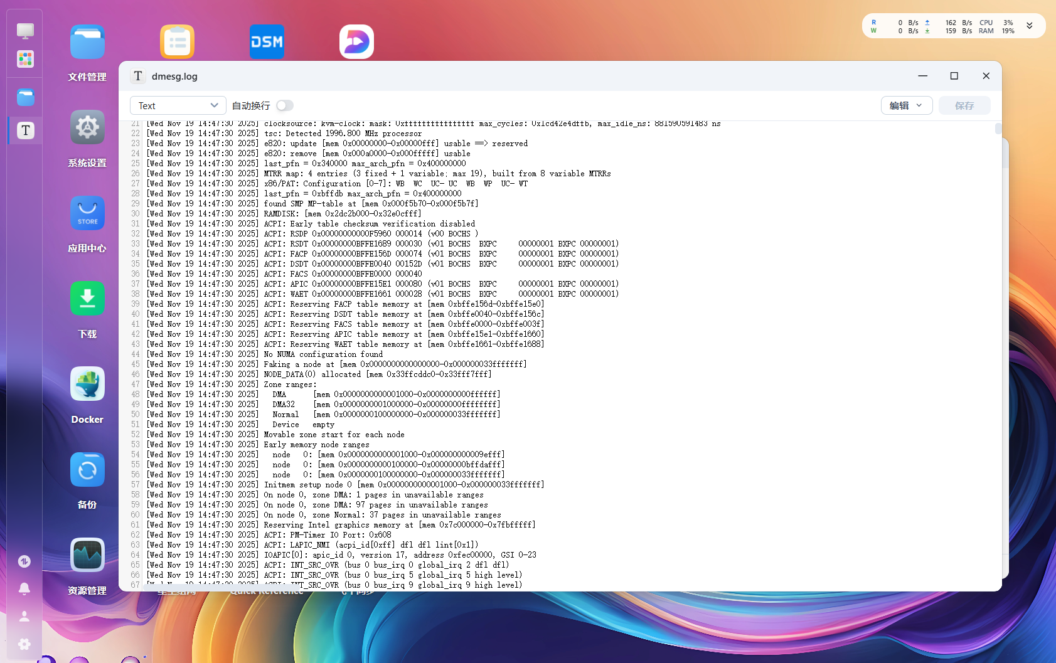Viewport: 1056px width, 663px height.
Task: Maximize the dmesg.log window
Action: coord(954,76)
